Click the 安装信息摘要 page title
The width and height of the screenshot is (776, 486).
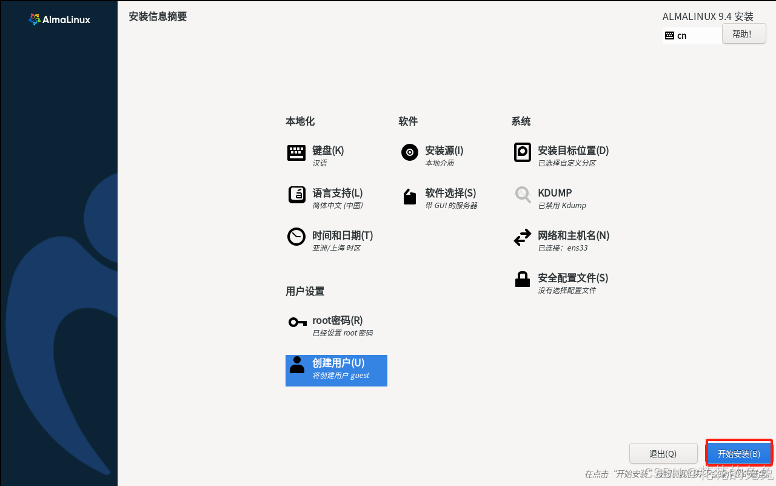tap(158, 16)
